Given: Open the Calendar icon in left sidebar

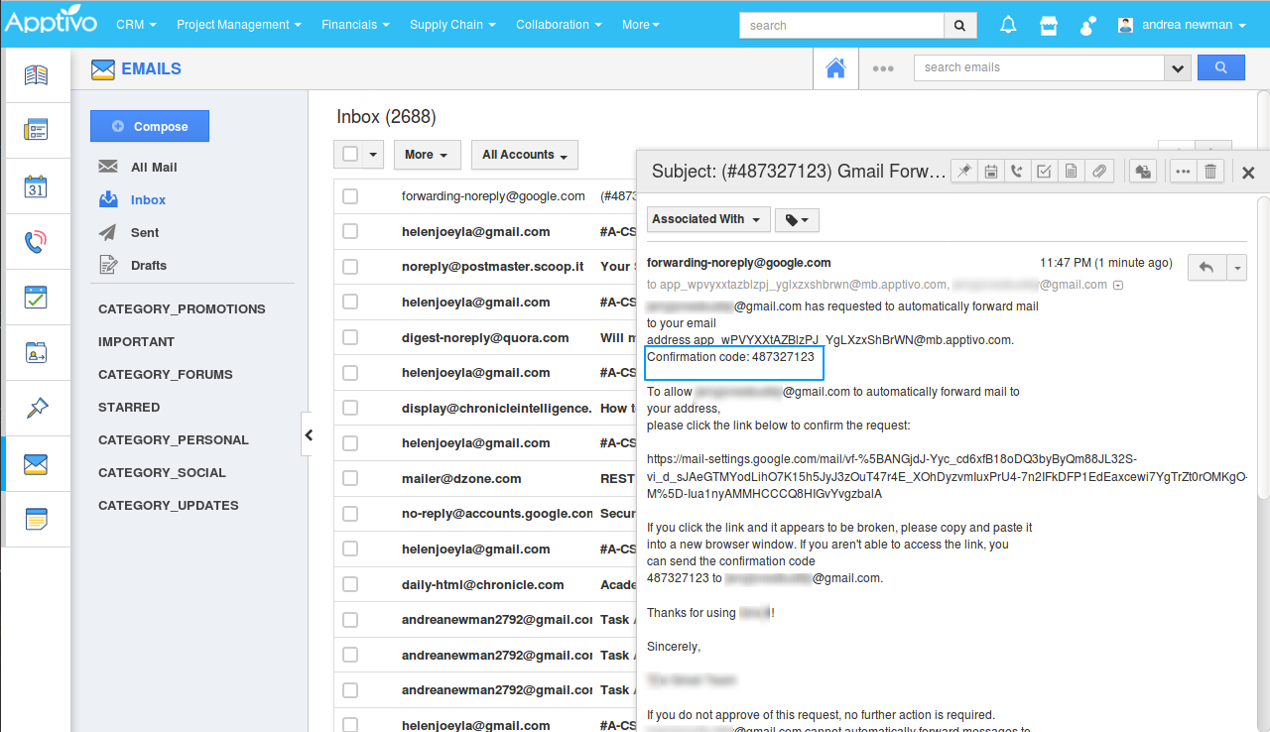Looking at the screenshot, I should point(36,186).
